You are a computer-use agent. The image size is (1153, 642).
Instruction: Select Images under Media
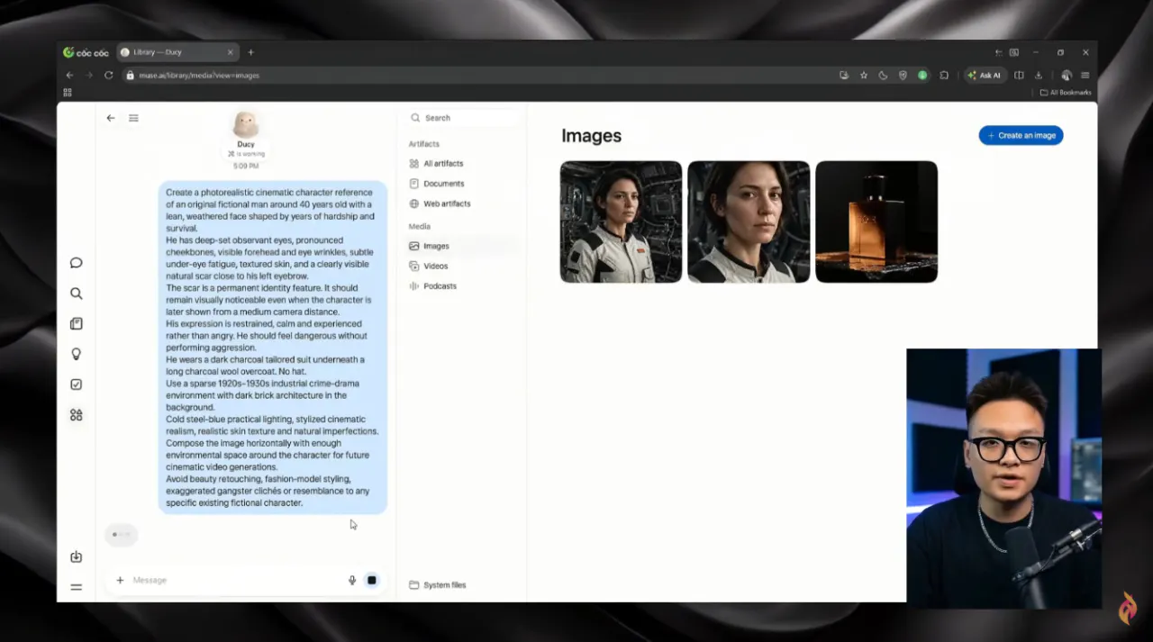click(x=463, y=246)
